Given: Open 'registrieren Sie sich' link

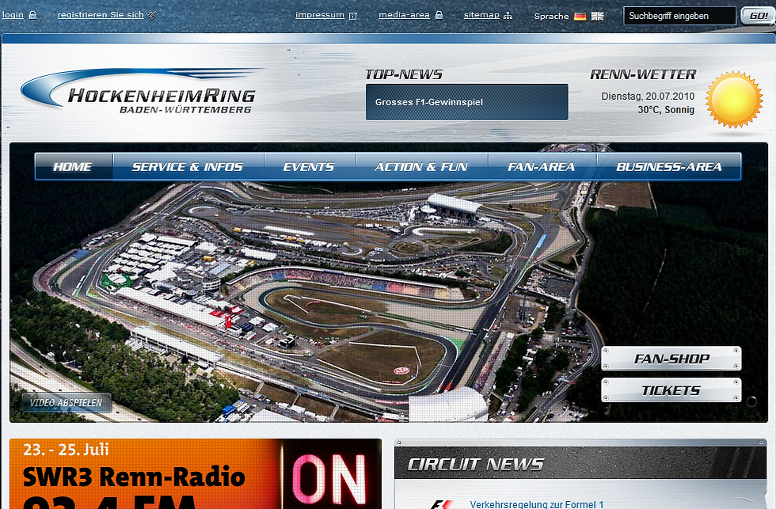Looking at the screenshot, I should coord(101,15).
